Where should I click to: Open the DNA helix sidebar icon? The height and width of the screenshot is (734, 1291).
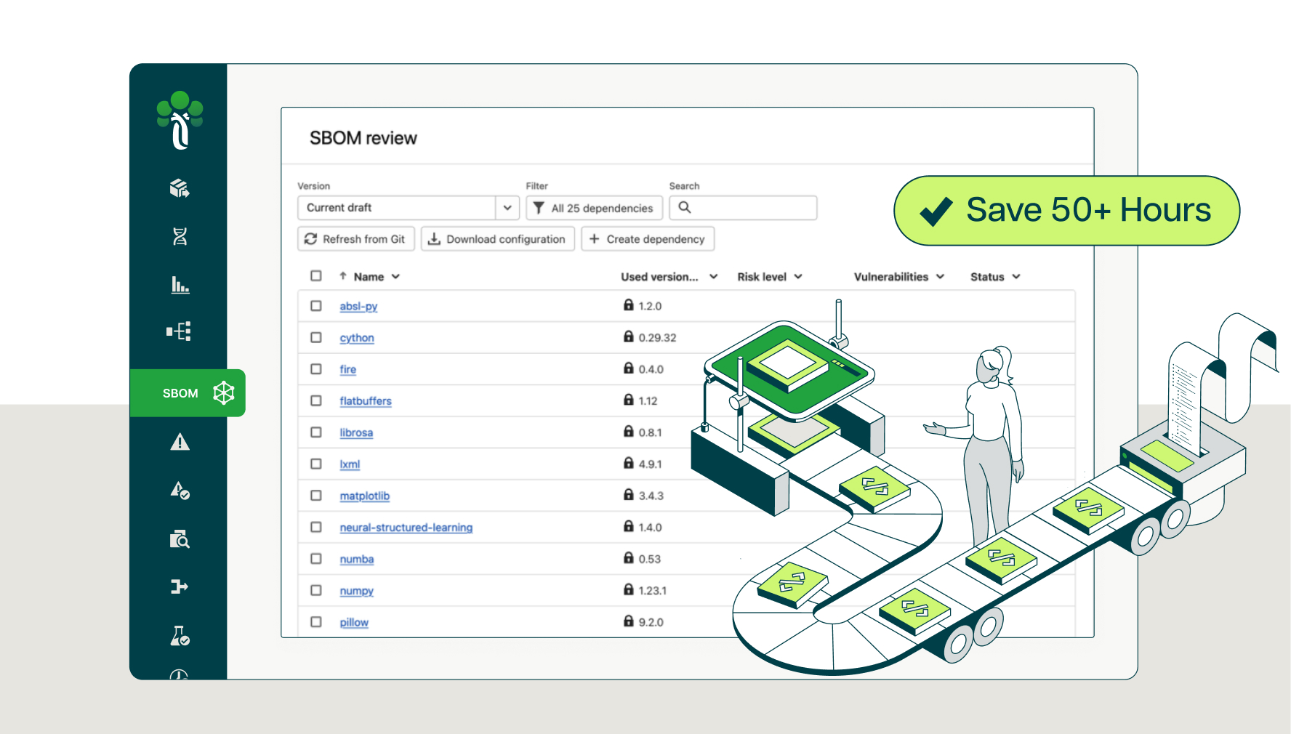(180, 236)
